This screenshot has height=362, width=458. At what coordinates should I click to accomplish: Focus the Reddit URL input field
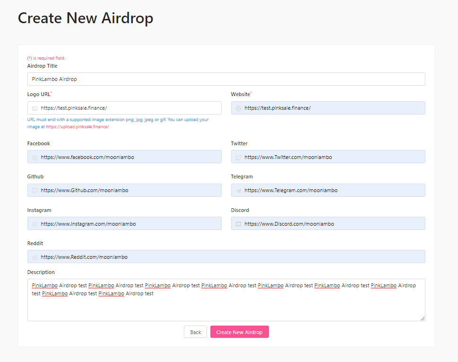226,256
